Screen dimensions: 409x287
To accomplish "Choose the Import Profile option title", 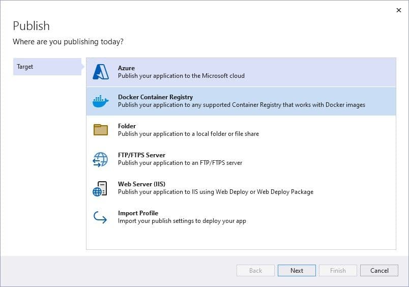I will click(x=138, y=213).
